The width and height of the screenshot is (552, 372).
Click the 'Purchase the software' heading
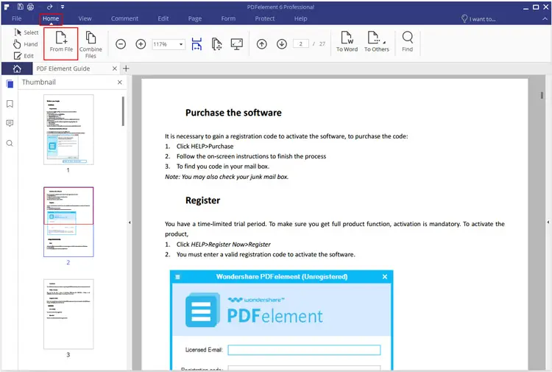[x=233, y=113]
